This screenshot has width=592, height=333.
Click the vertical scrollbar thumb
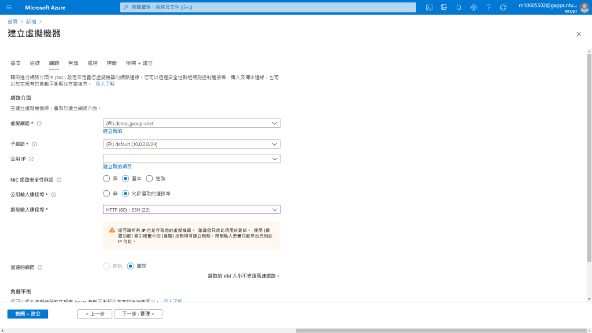[589, 157]
